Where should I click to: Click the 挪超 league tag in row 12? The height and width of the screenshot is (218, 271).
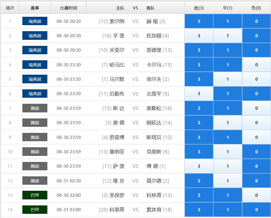(x=35, y=181)
